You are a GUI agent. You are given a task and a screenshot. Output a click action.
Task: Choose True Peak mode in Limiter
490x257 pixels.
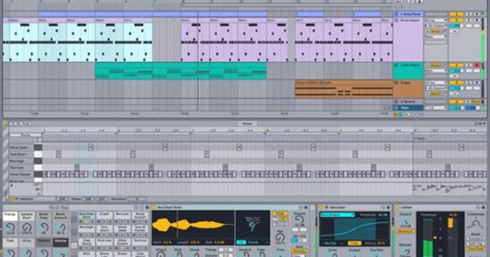tap(475, 249)
